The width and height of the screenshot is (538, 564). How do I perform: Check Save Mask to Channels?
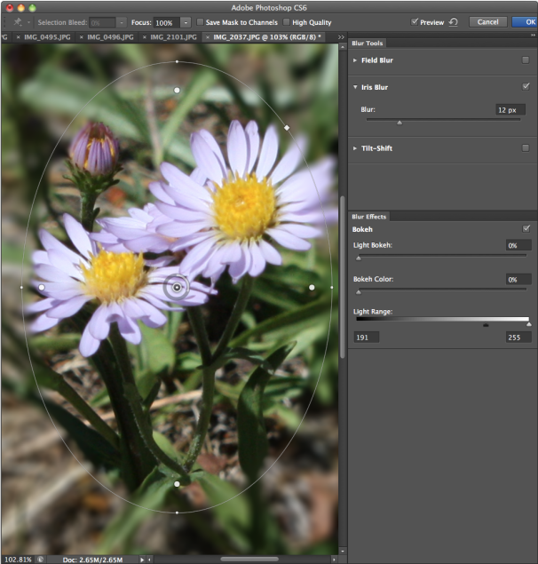[x=200, y=21]
